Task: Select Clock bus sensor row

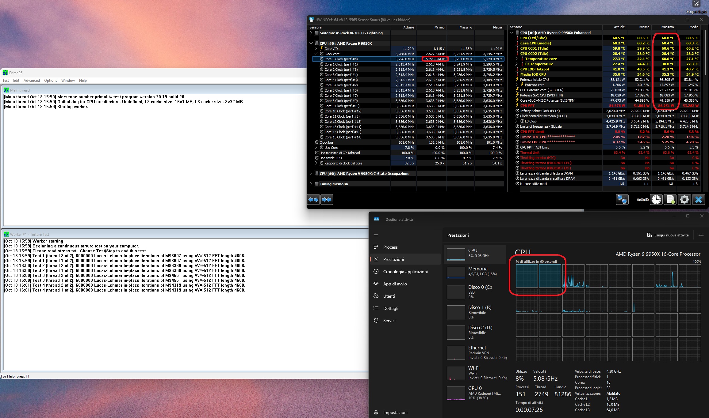Action: (408, 142)
